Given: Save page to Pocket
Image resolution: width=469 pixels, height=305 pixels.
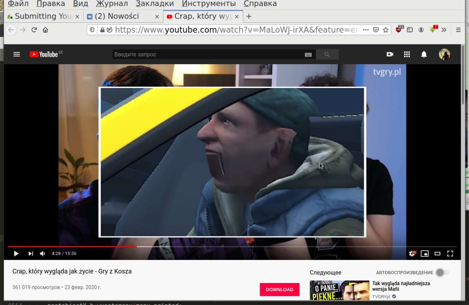Looking at the screenshot, I should click(376, 30).
